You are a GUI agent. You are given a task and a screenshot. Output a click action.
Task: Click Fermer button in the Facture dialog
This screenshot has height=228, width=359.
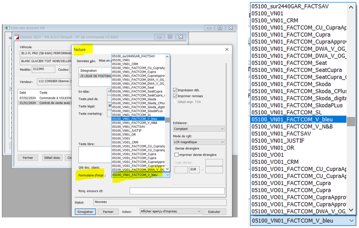108,212
